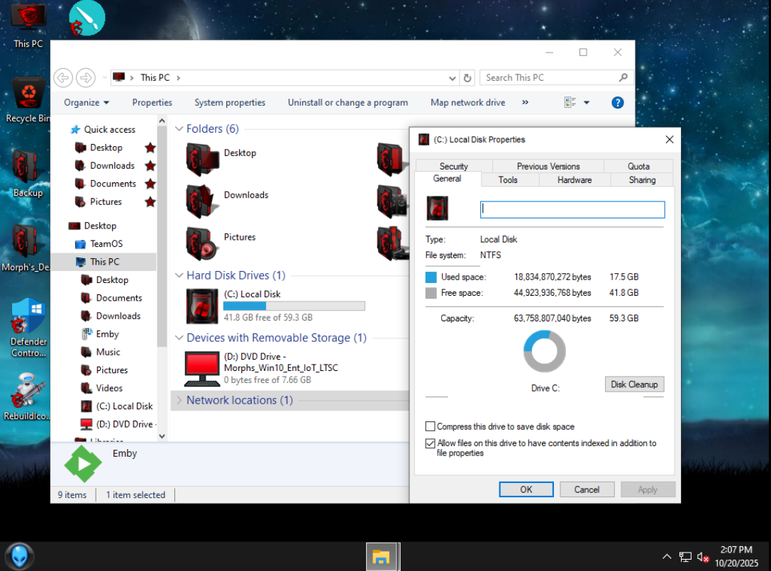
Task: Select the Desktop folder icon in Folders
Action: click(x=202, y=159)
